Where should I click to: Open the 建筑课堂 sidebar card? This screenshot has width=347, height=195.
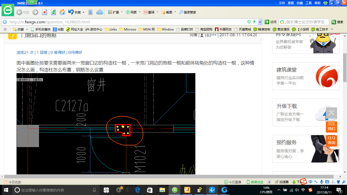point(306,76)
